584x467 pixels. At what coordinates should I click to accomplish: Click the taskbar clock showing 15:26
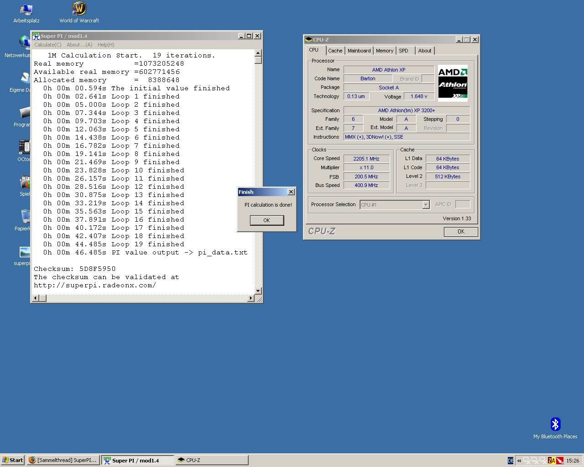point(573,461)
